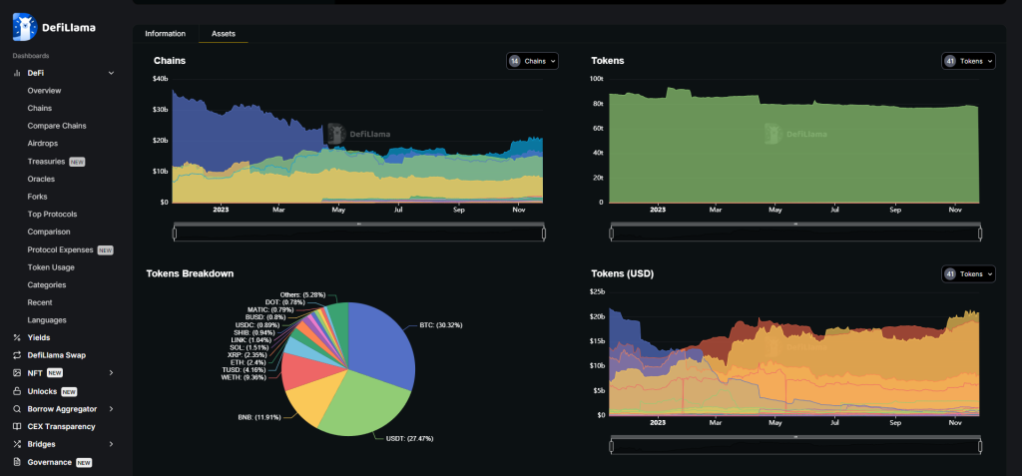This screenshot has width=1022, height=476.
Task: Click the Bridges shuffle icon
Action: 17,444
